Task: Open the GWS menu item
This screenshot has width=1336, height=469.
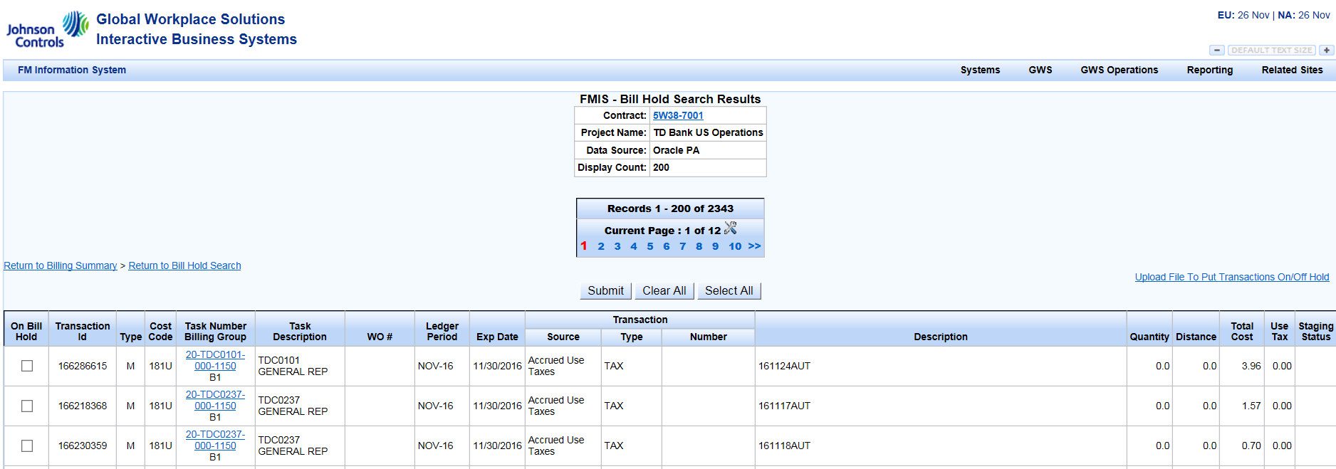Action: (x=1040, y=70)
